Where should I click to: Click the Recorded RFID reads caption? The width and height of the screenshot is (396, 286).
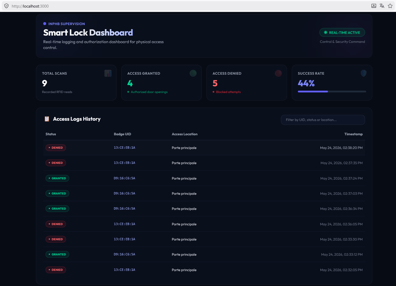tap(57, 92)
